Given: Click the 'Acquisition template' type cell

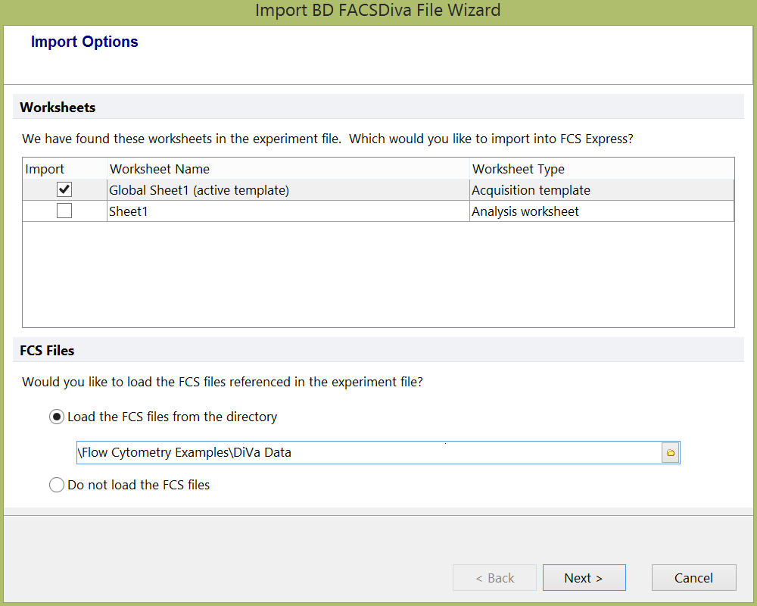Looking at the screenshot, I should (x=531, y=190).
